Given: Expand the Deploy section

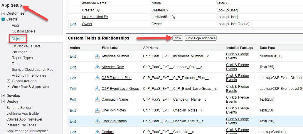Looking at the screenshot, I should point(3,102).
